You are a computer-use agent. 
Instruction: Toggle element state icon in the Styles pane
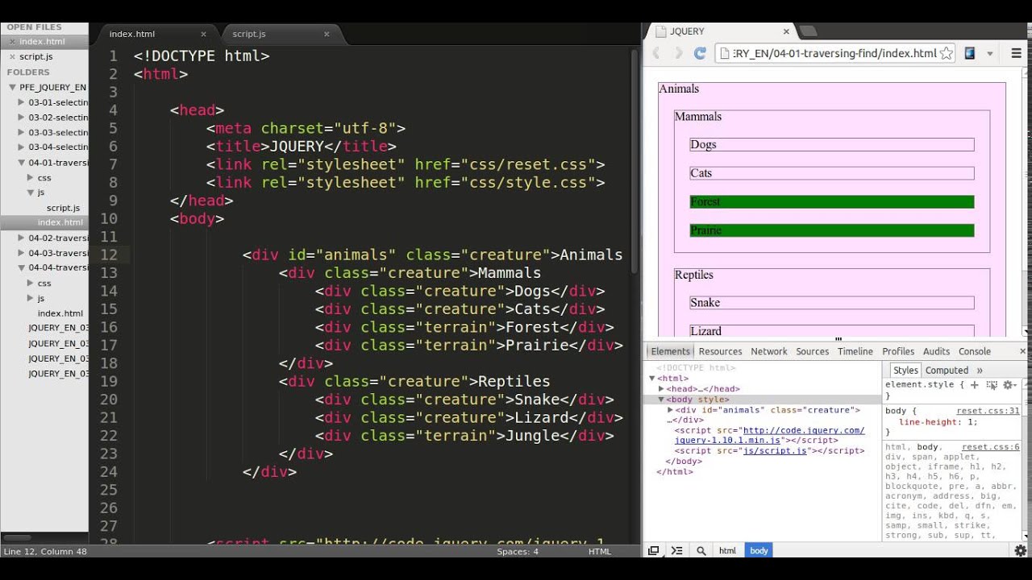tap(992, 385)
